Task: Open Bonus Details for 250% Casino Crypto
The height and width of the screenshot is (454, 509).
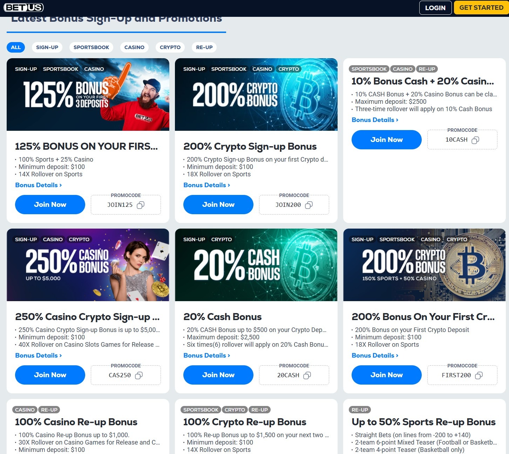Action: coord(39,355)
